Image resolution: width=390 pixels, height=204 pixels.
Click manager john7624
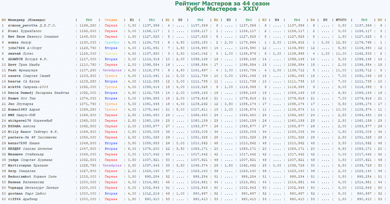coord(16,48)
